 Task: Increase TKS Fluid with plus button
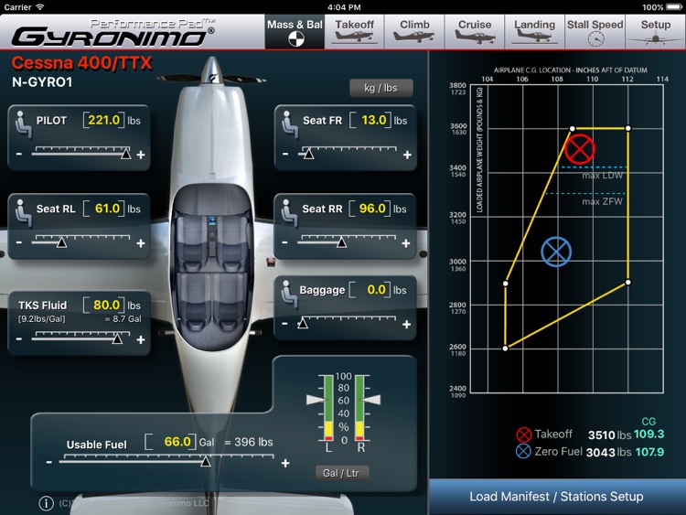pos(141,339)
